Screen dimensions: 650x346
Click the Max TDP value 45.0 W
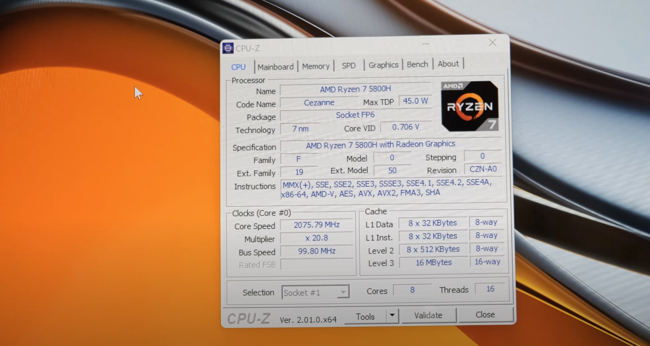click(x=415, y=101)
